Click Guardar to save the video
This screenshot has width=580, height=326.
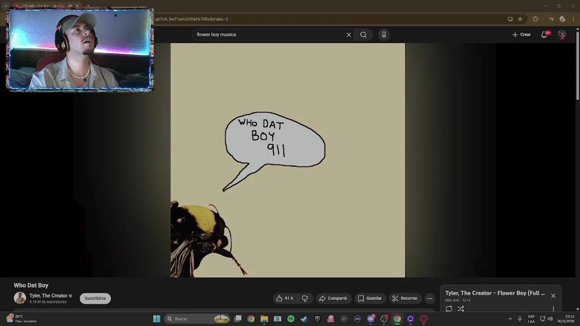click(x=370, y=298)
